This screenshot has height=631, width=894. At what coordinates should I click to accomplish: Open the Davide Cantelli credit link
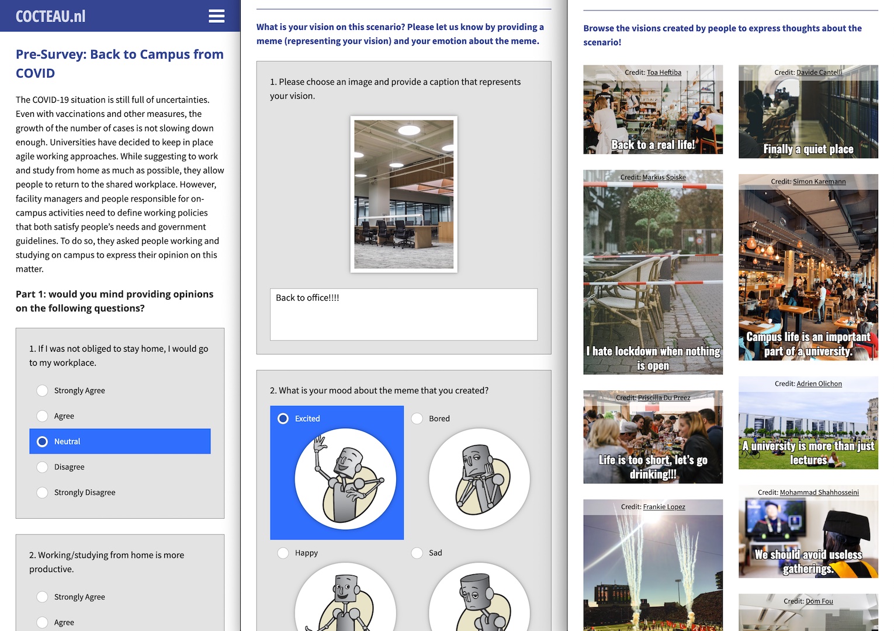[x=819, y=72]
